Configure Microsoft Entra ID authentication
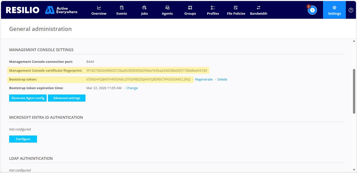This screenshot has width=357, height=173. point(23,139)
